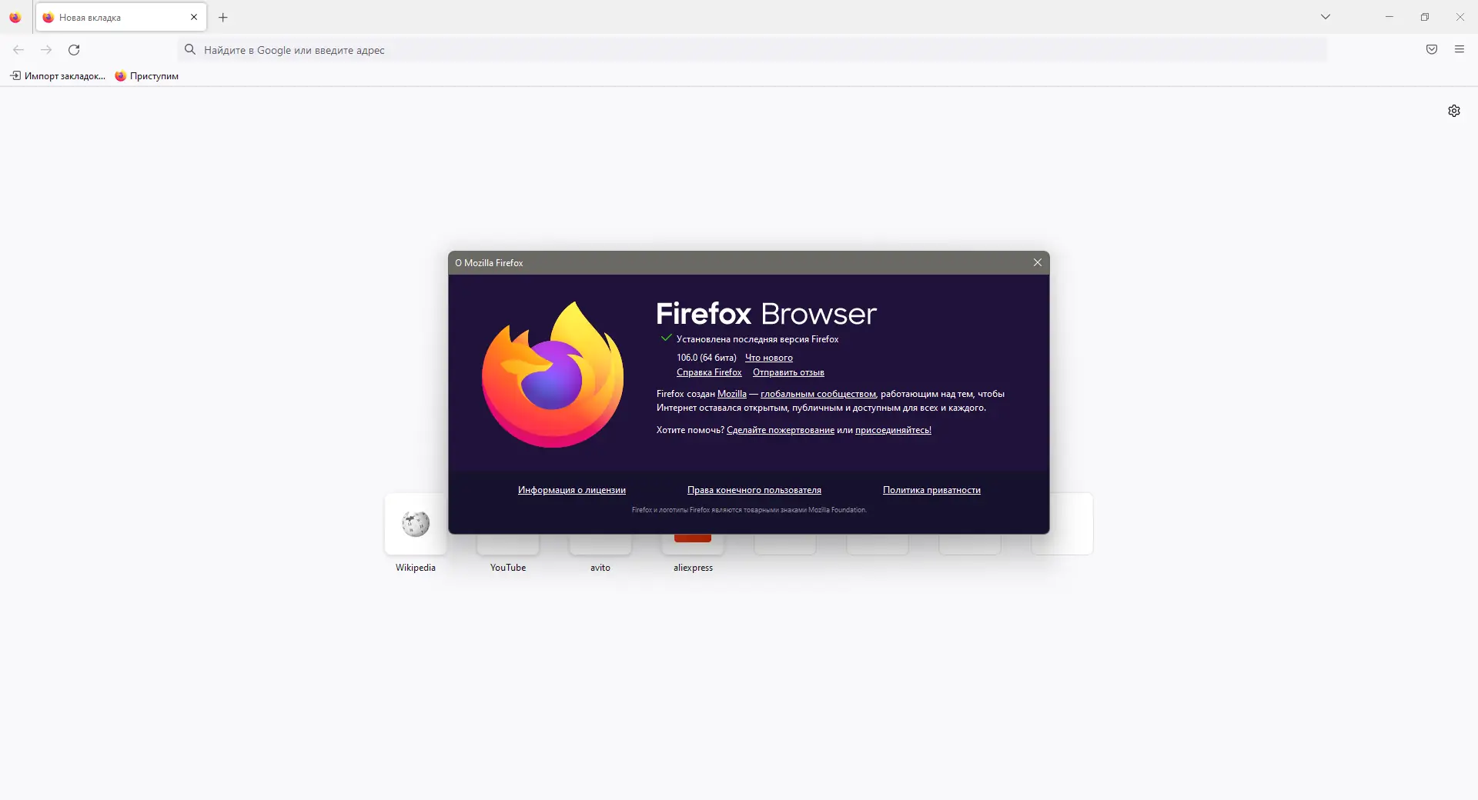Image resolution: width=1478 pixels, height=800 pixels.
Task: Open new tab personalization gear icon
Action: [1454, 111]
